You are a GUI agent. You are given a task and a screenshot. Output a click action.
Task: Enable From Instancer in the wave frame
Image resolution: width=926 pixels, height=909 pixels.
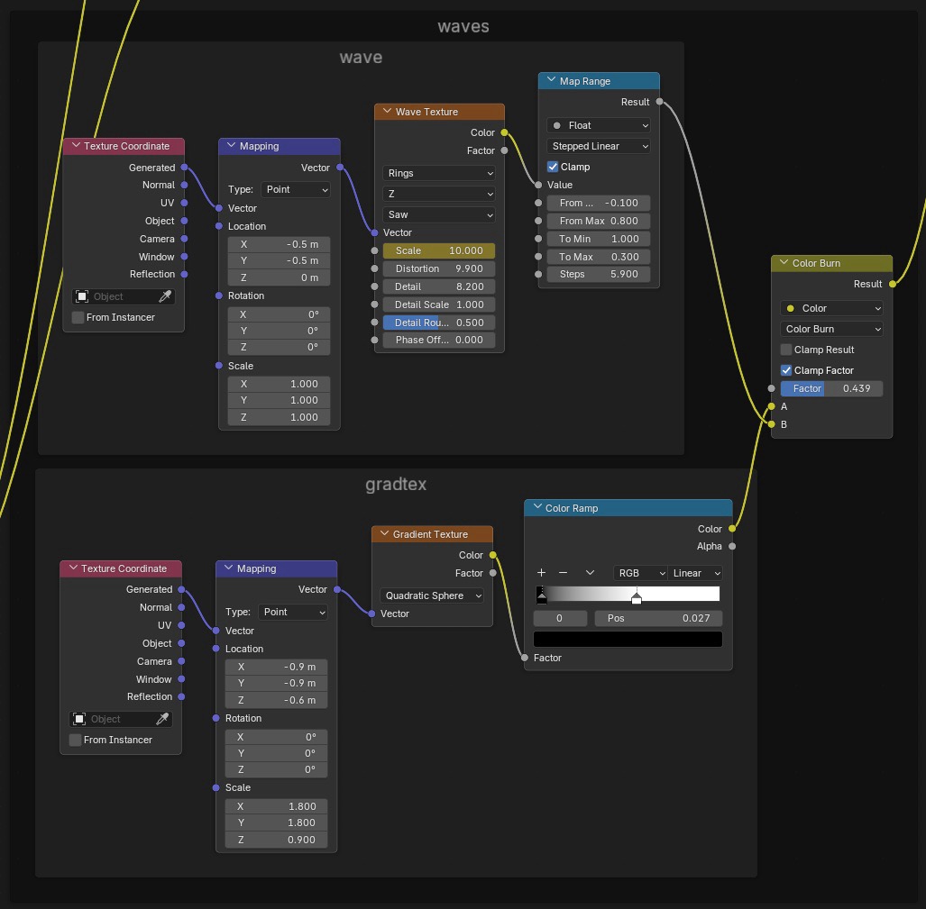coord(78,317)
